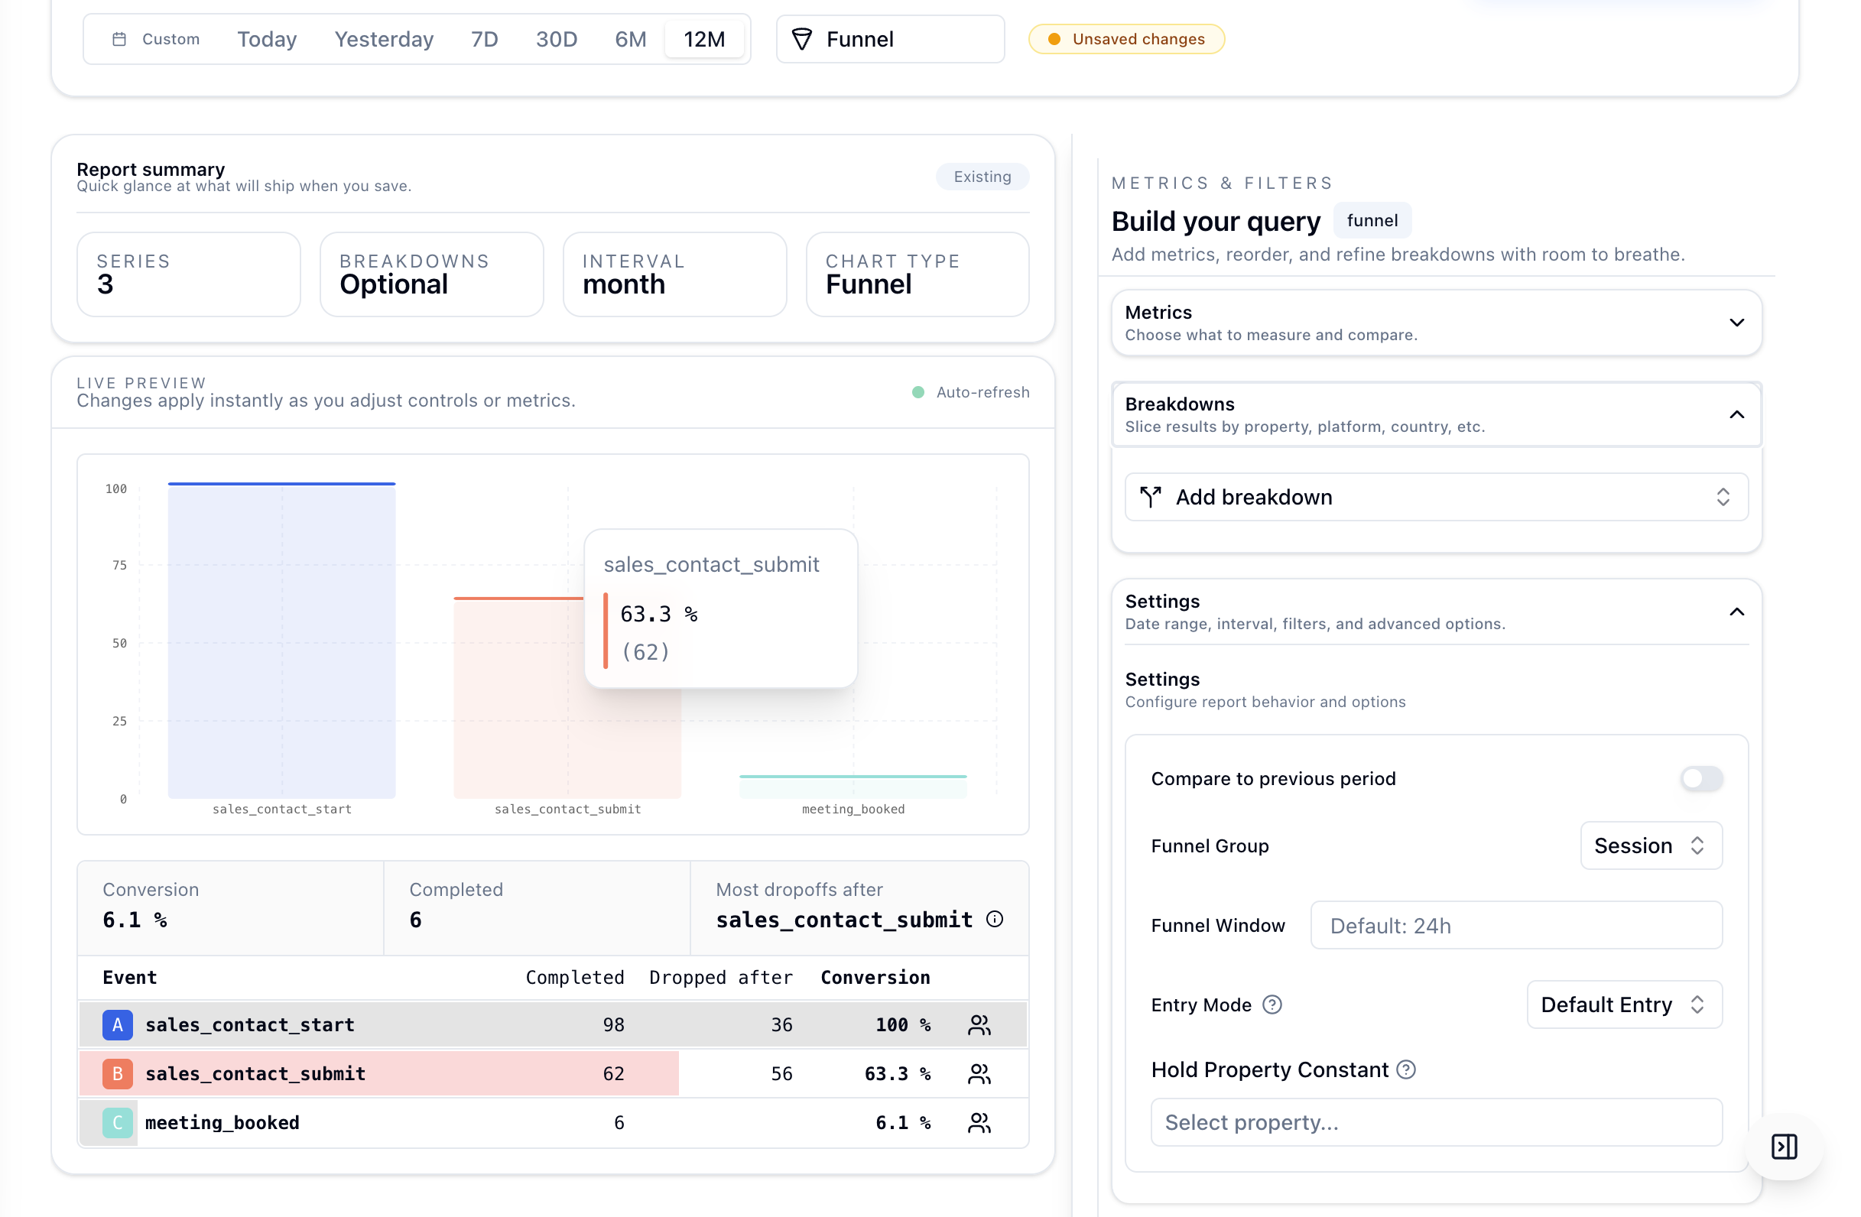Switch to the 30D time range tab
Screen dimensions: 1861x1217
point(556,39)
